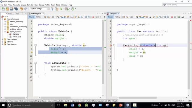The width and height of the screenshot is (192, 108).
Task: Click the search field in the top right
Action: pyautogui.click(x=177, y=5)
